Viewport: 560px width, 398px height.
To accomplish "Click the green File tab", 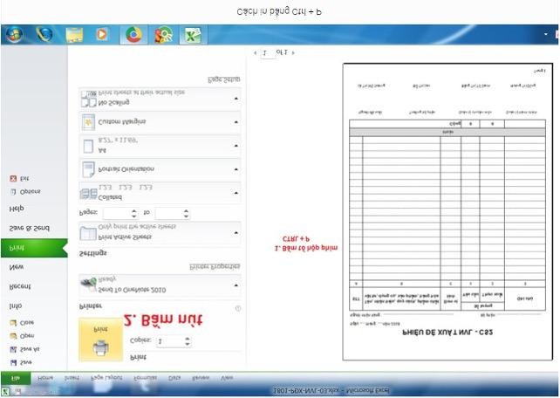I will (x=16, y=378).
